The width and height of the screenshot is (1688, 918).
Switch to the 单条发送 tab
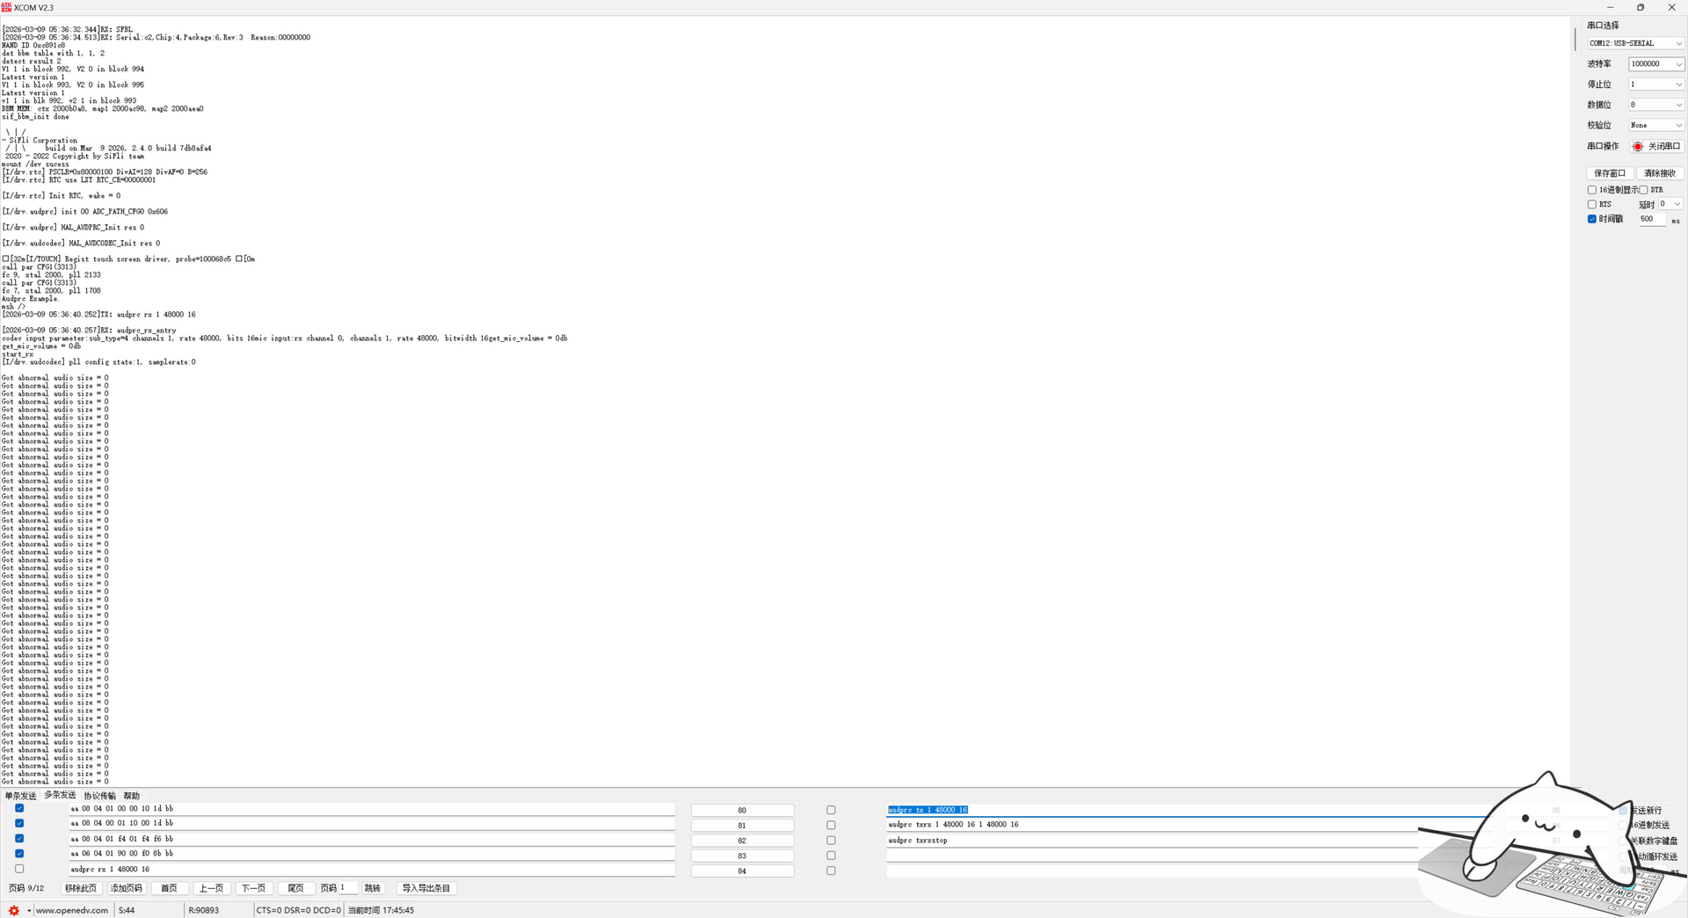pyautogui.click(x=20, y=796)
